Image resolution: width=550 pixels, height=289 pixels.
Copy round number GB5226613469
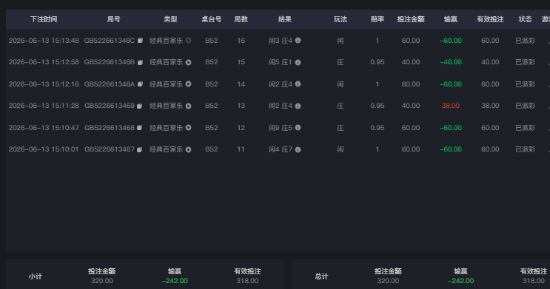[139, 106]
